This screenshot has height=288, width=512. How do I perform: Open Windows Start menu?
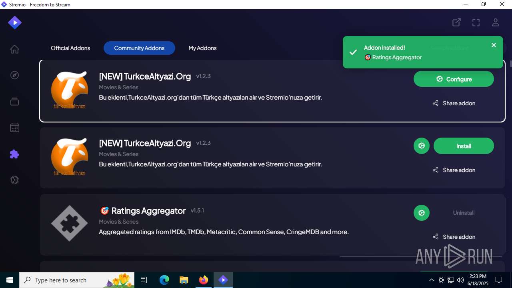(10, 280)
